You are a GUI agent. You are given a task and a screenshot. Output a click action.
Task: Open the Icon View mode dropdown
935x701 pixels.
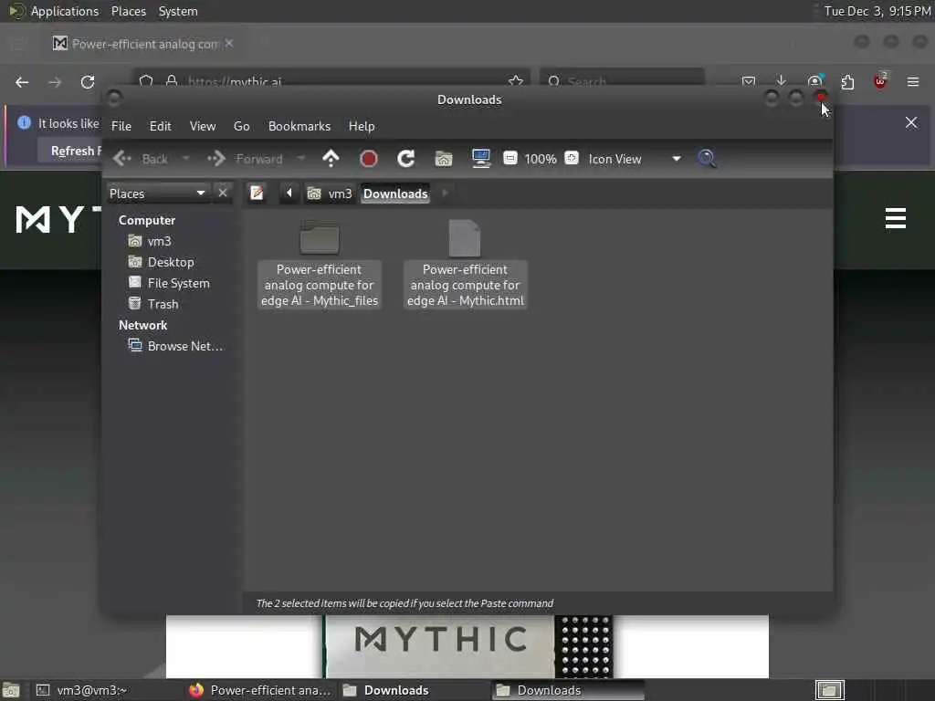(635, 159)
